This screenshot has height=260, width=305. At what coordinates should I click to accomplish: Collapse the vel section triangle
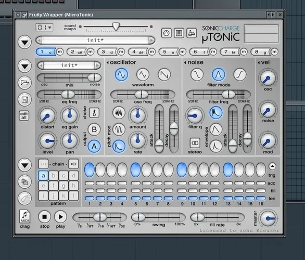(259, 62)
